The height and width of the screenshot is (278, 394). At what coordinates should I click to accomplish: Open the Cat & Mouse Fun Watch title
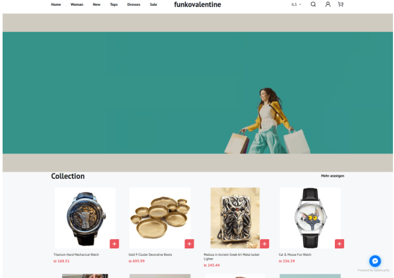pos(295,254)
